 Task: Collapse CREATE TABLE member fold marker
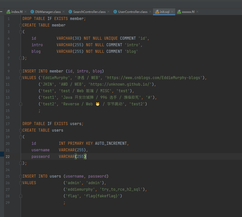coord(21,25)
